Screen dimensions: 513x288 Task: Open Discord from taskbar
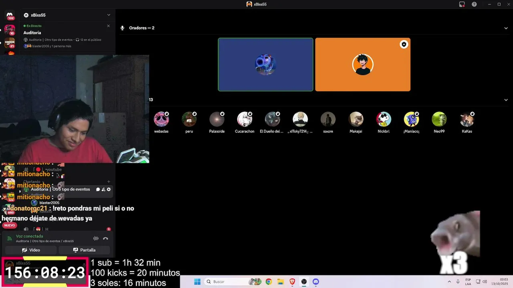pos(315,282)
